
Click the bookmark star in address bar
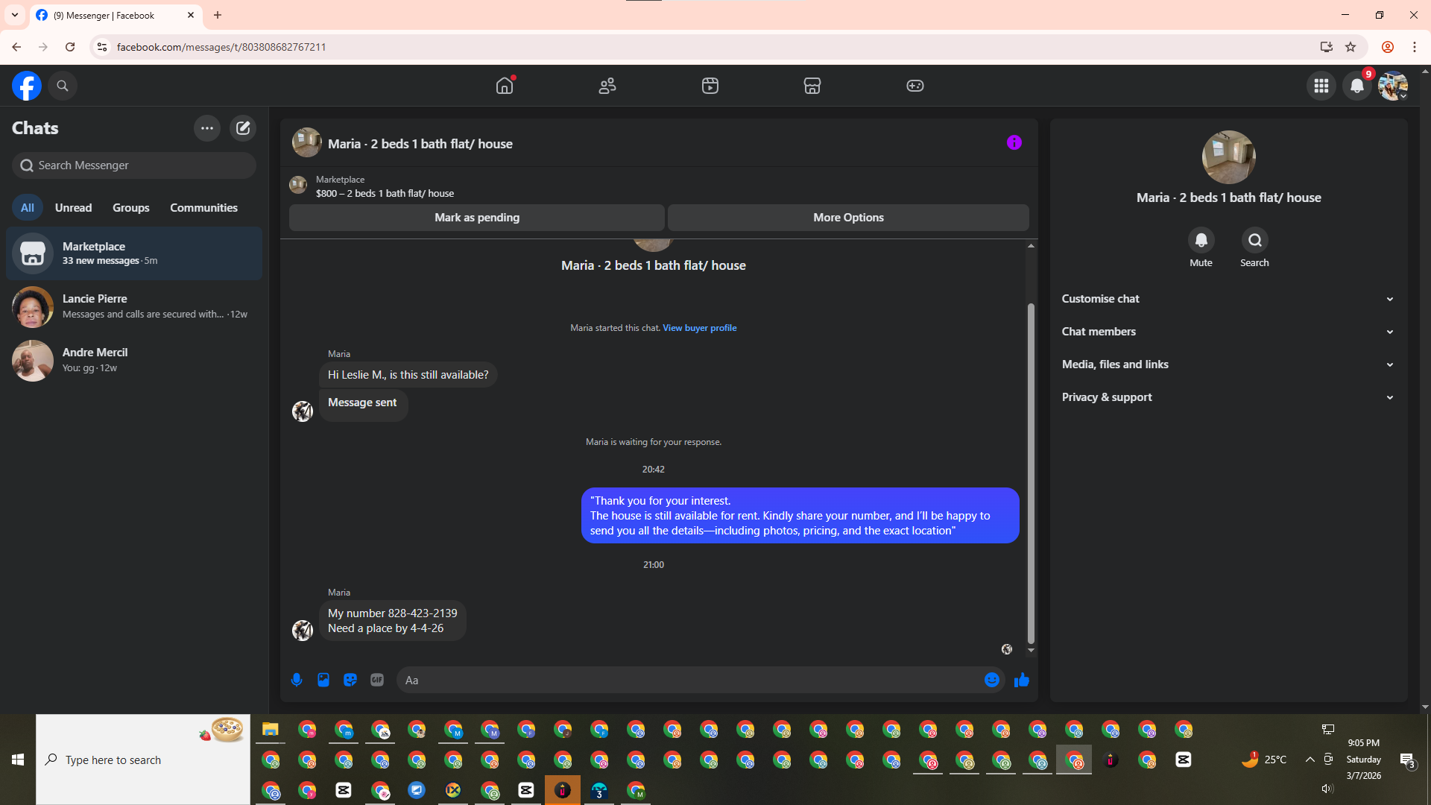(1351, 47)
